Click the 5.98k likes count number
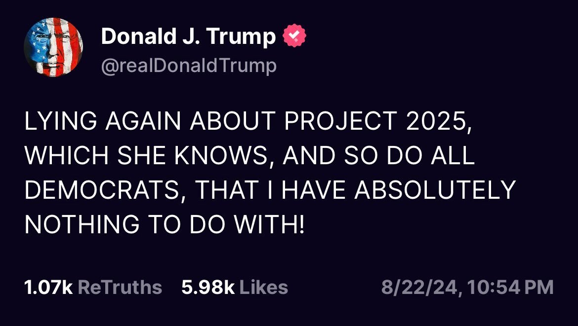The image size is (578, 326). tap(207, 287)
